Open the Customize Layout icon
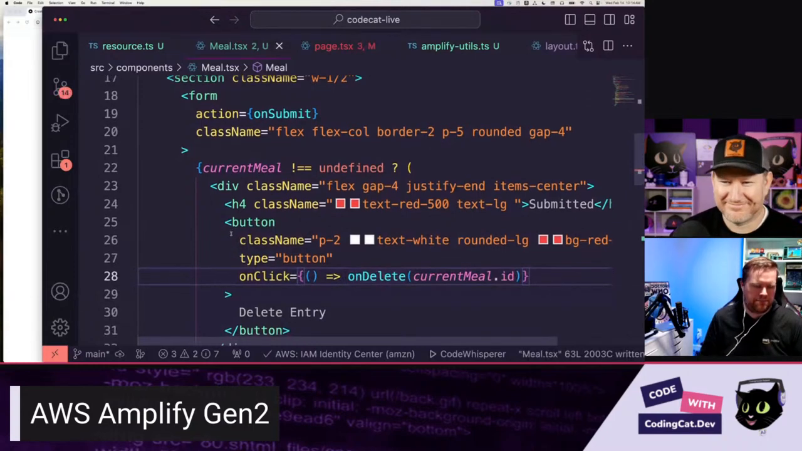 click(629, 19)
